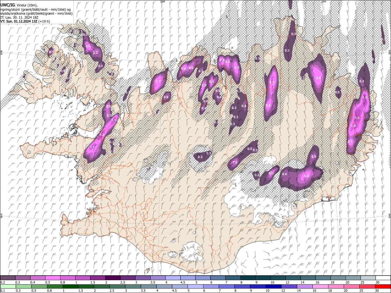391x293 pixels.
Task: Pick top legend pale gray swatch 25–30
Action: click(x=368, y=278)
